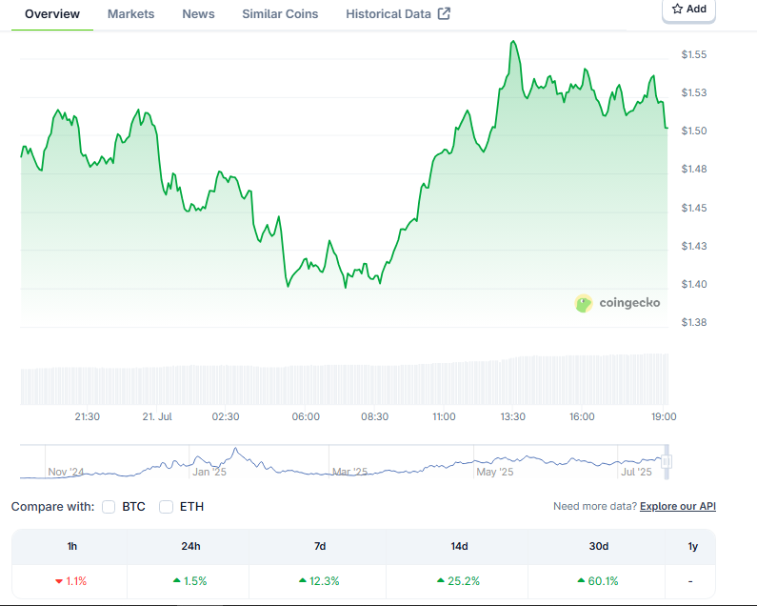
Task: Click May '25 on the range navigator timeline
Action: tap(495, 472)
